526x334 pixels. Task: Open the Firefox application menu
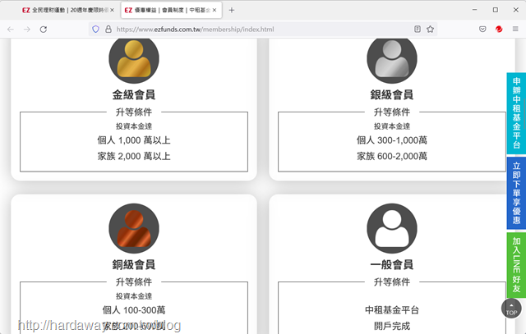(515, 30)
